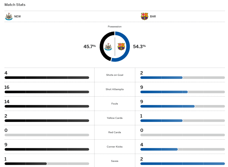Select the Newcastle crest inside the possession donut
This screenshot has height=167, width=228.
108,47
